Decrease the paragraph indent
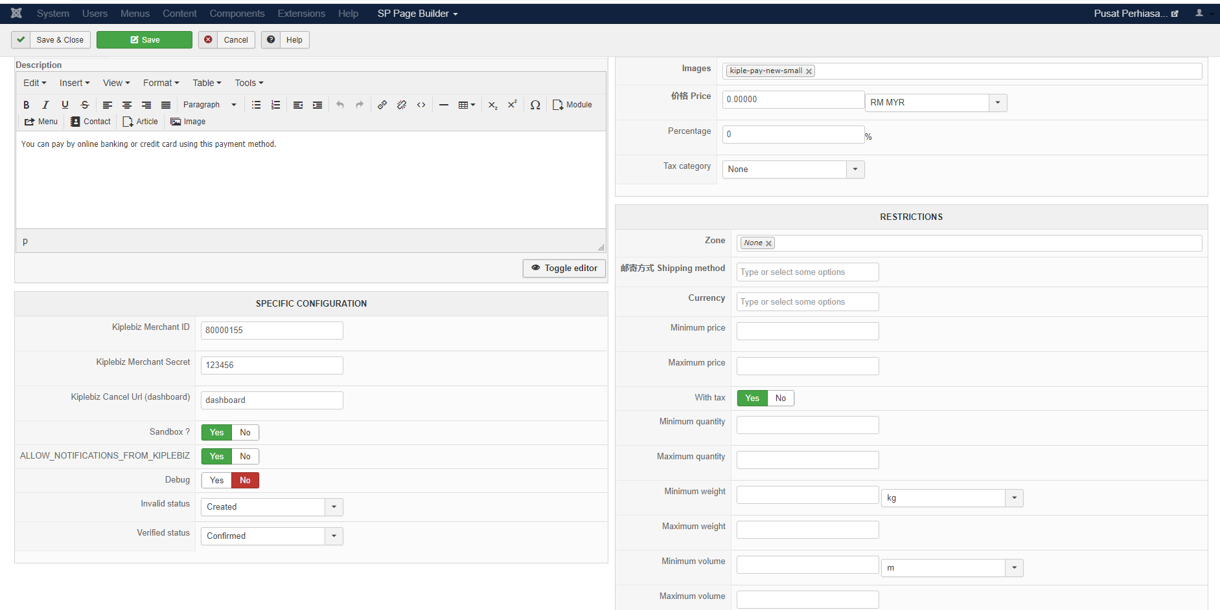The width and height of the screenshot is (1220, 610). click(298, 105)
